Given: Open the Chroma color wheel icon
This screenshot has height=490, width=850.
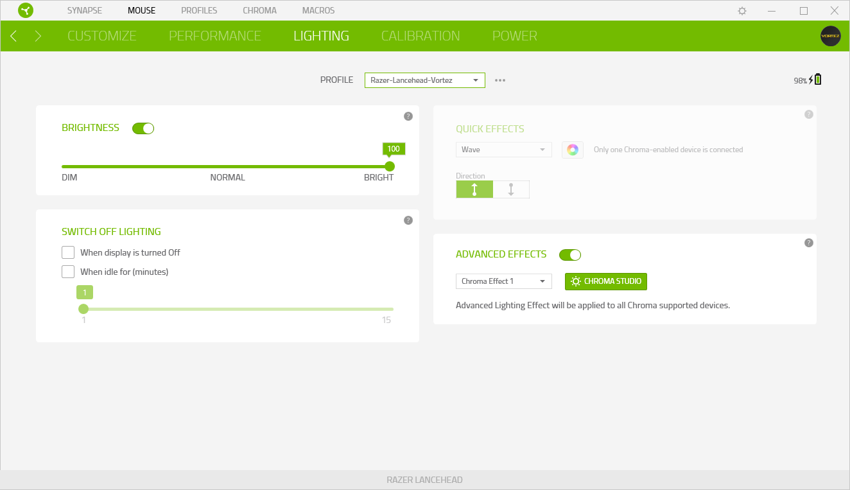Looking at the screenshot, I should 573,150.
